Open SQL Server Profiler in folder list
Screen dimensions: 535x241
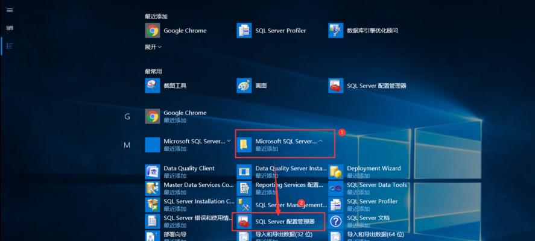pyautogui.click(x=363, y=204)
